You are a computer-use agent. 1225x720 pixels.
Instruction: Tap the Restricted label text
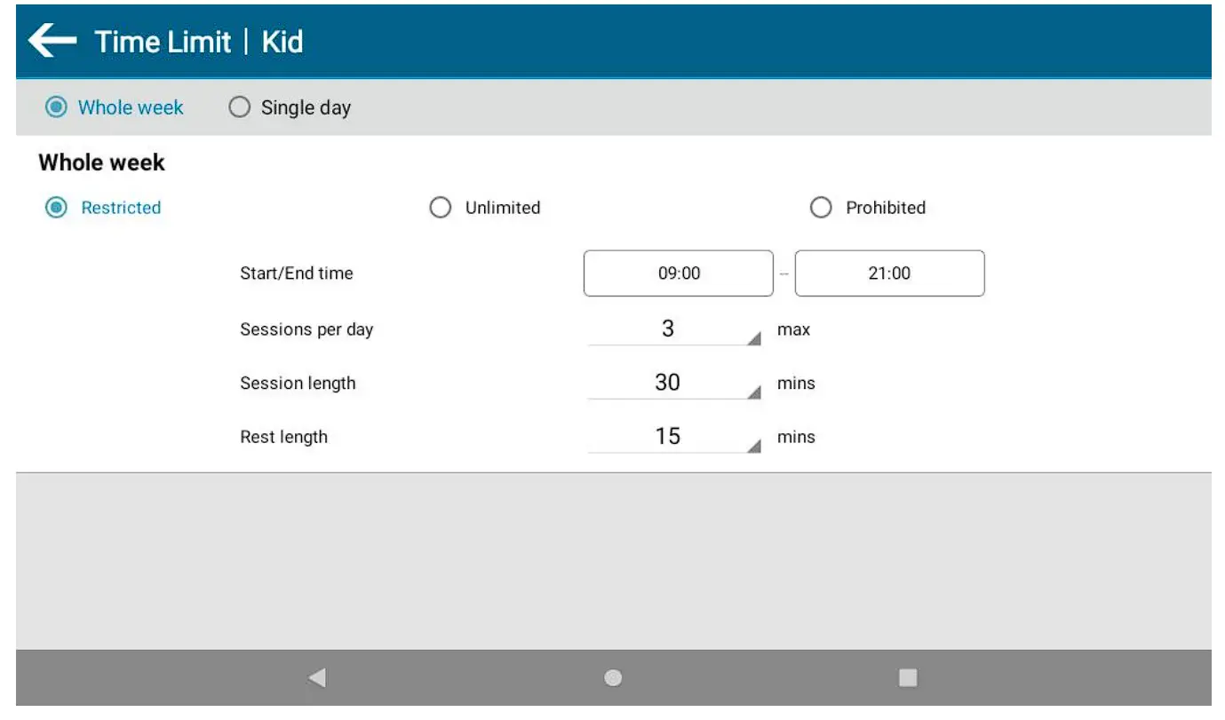click(x=121, y=208)
